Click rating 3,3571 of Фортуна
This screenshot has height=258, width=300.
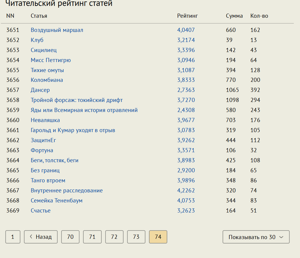[186, 150]
